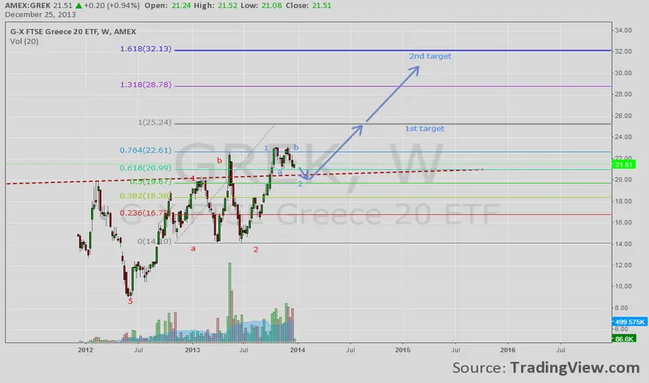Click the 2012 label on time axis
The image size is (649, 383).
coord(86,350)
